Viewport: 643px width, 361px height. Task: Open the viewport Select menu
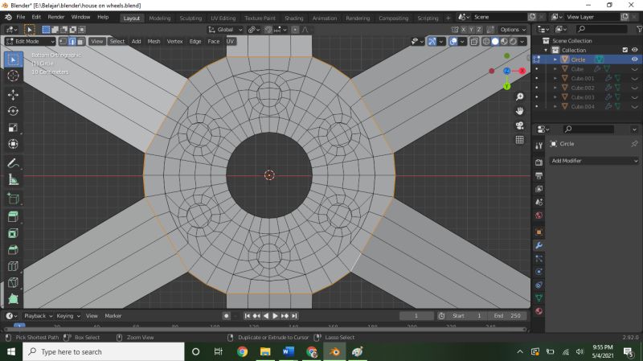coord(117,42)
